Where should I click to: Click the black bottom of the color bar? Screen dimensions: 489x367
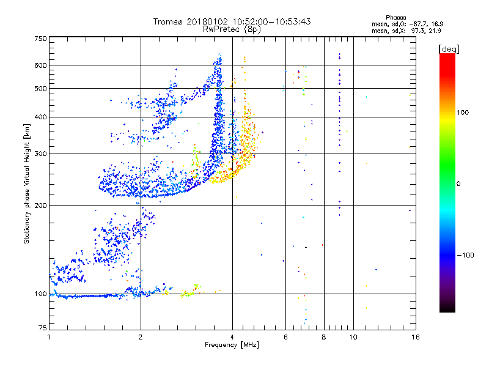(447, 309)
